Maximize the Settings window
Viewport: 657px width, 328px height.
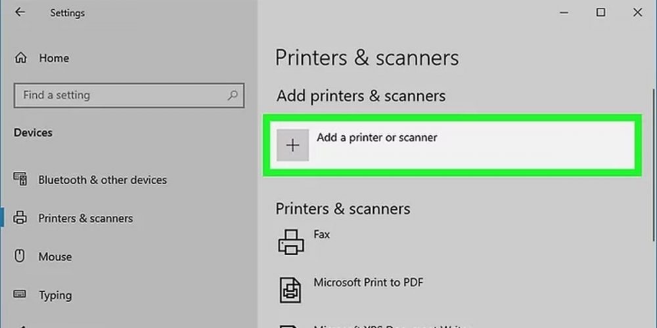[600, 12]
